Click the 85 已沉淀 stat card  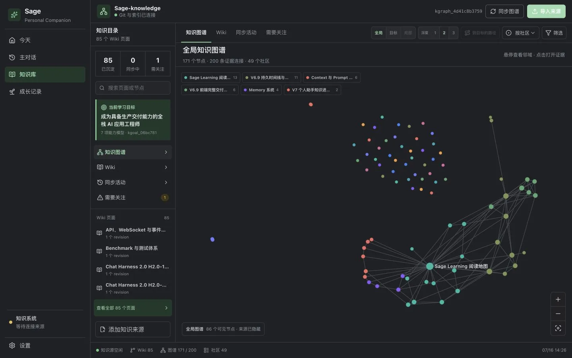click(x=108, y=64)
